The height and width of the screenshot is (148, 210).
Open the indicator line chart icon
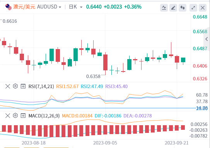coord(164,8)
